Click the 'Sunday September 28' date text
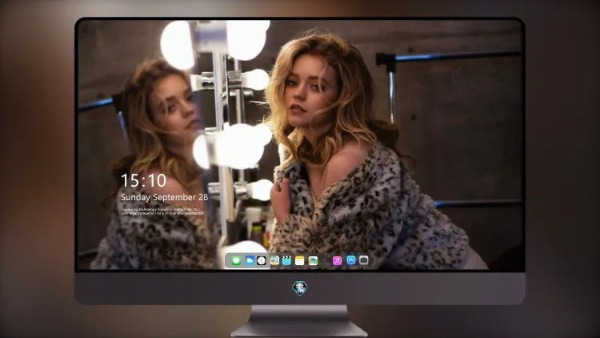 point(165,197)
